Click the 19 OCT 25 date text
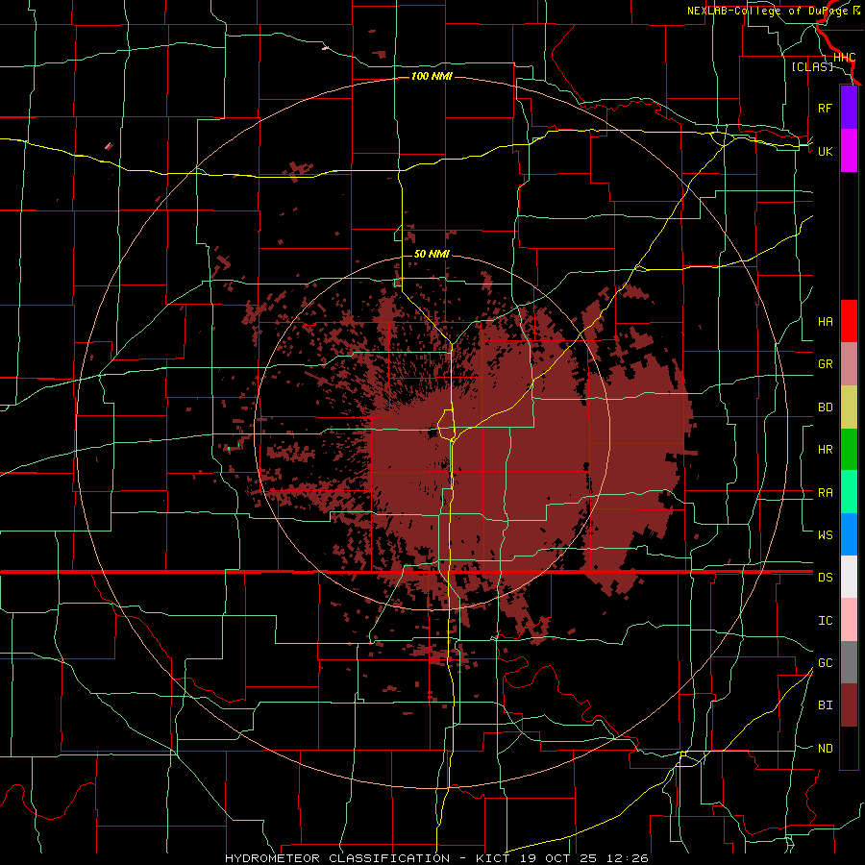 pos(559,858)
